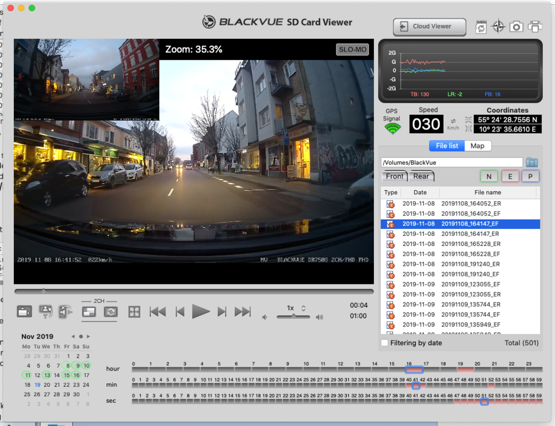555x426 pixels.
Task: Click the swap front/rear view icon under 2CH
Action: (110, 312)
